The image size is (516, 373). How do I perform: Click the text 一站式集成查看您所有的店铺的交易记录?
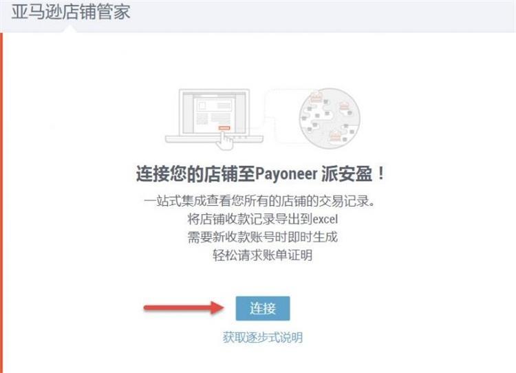[x=259, y=201]
